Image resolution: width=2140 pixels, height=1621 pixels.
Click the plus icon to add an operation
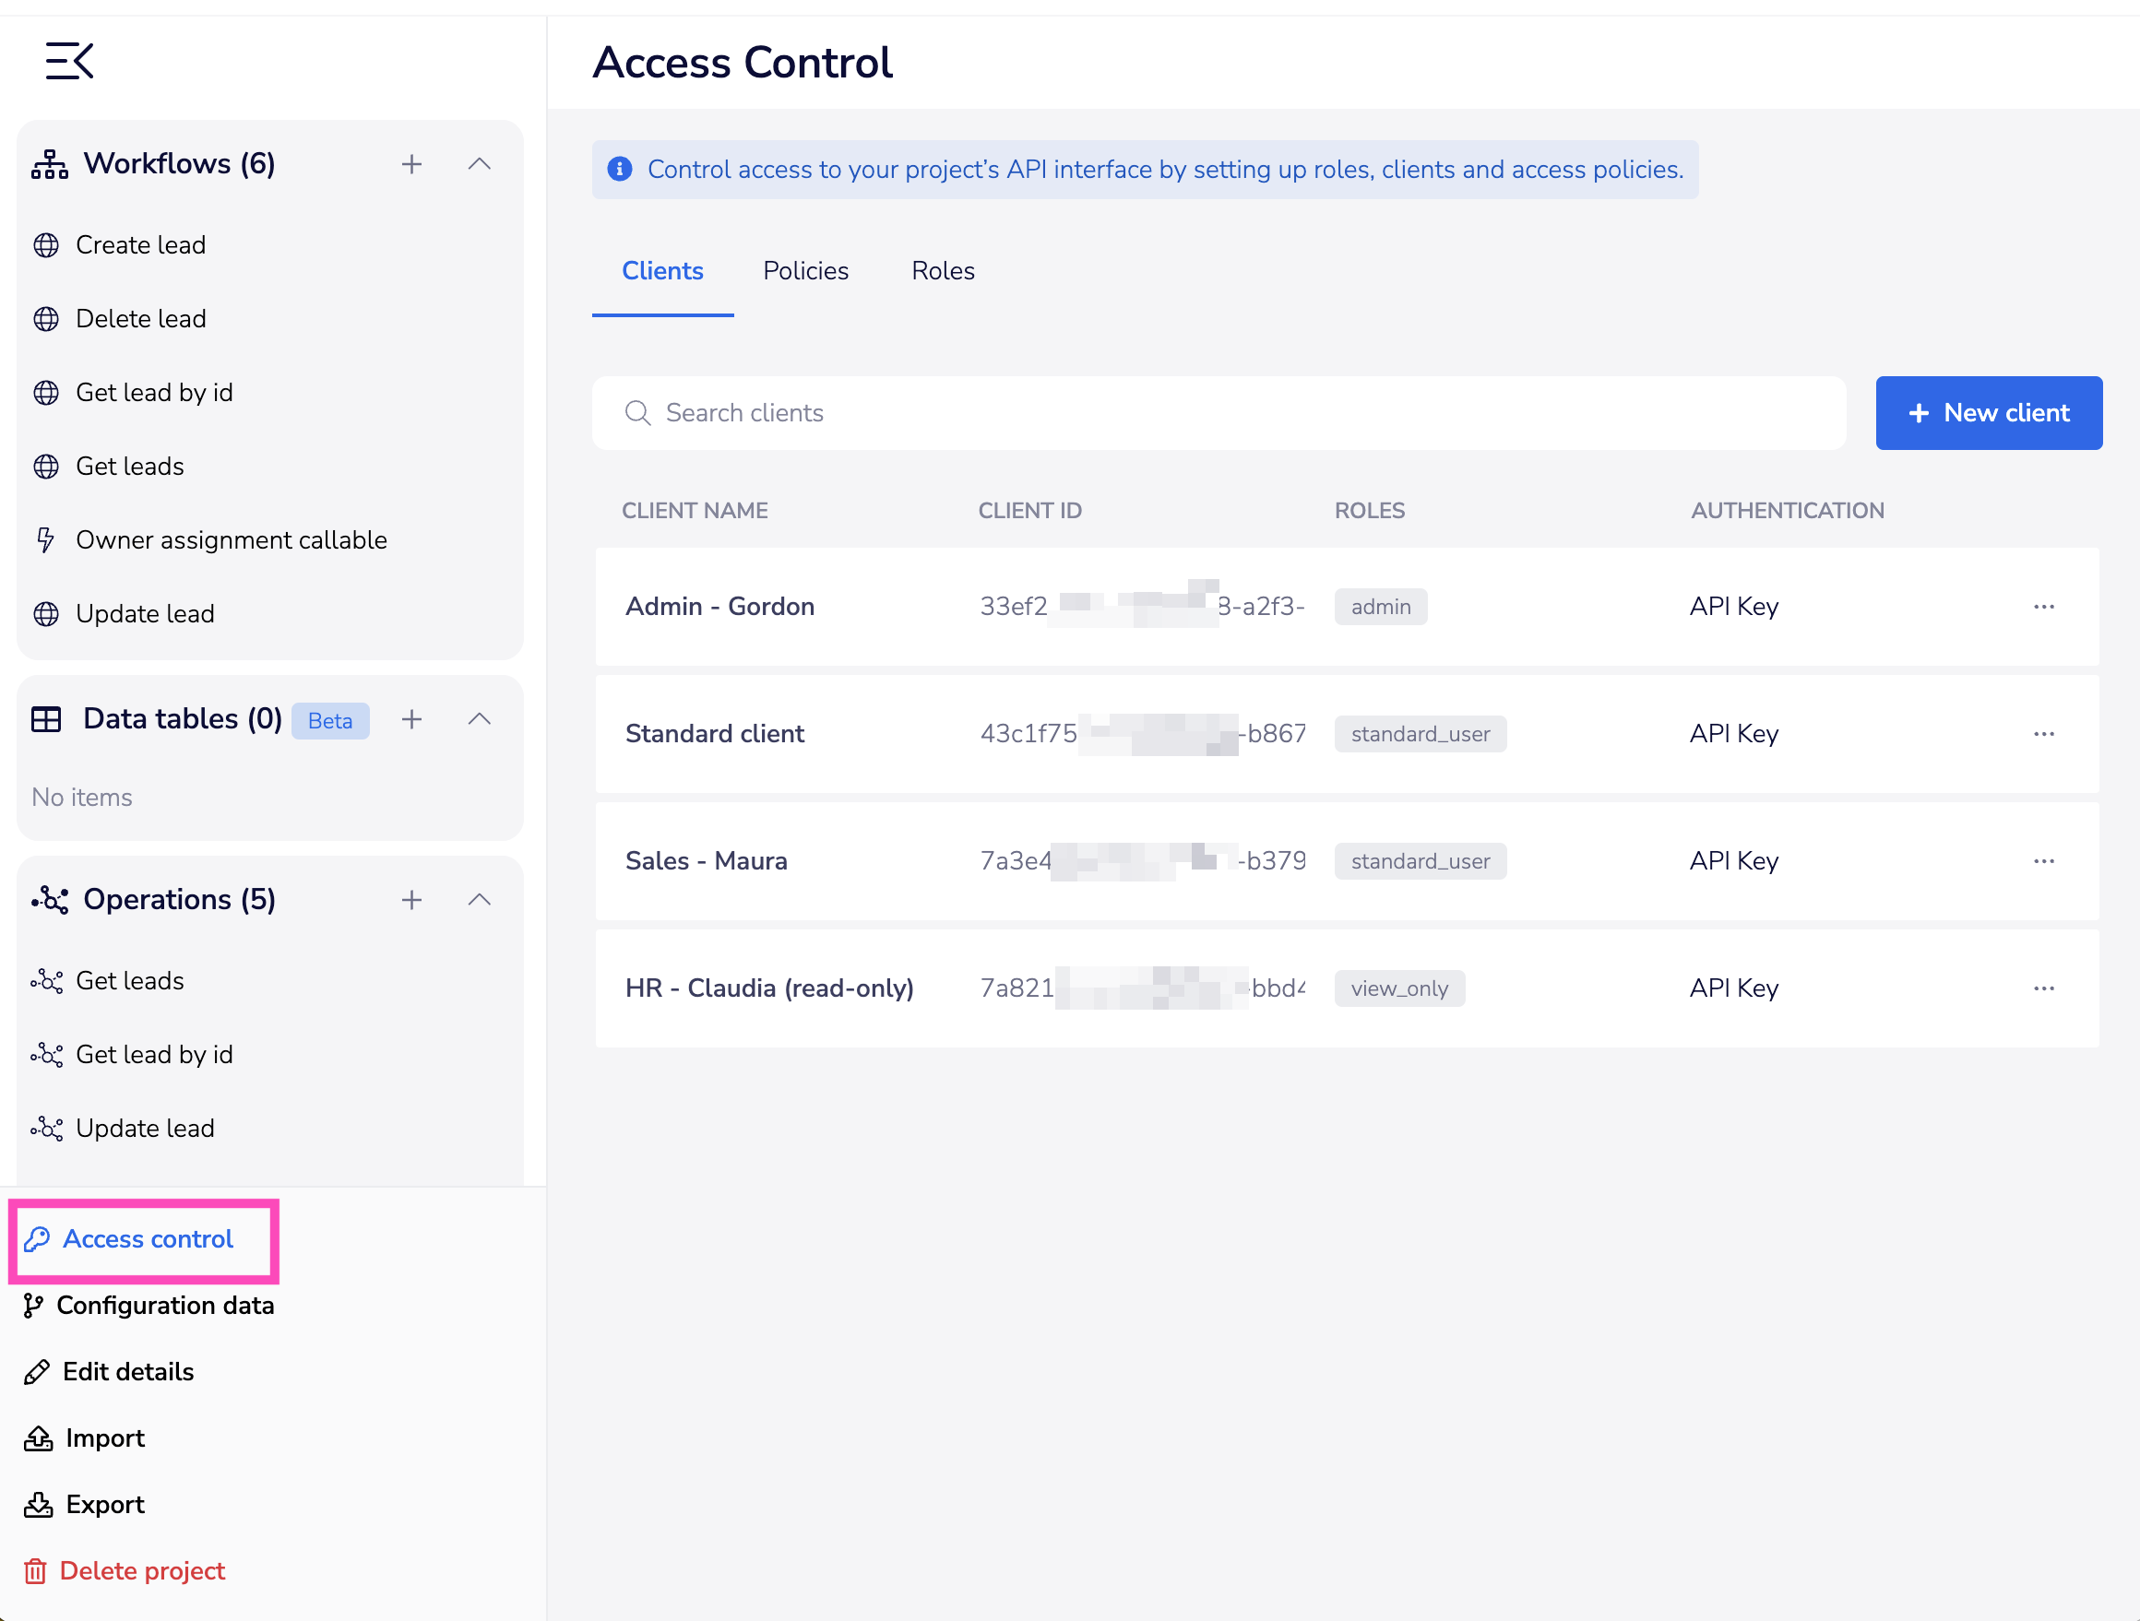411,900
